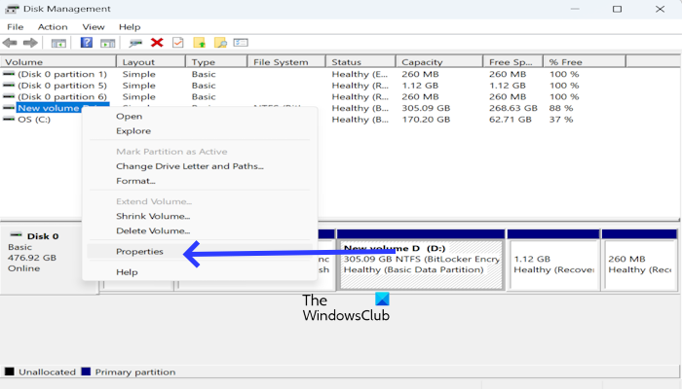Click the 170.20 GB capacity cell
Image resolution: width=682 pixels, height=389 pixels.
click(x=426, y=120)
